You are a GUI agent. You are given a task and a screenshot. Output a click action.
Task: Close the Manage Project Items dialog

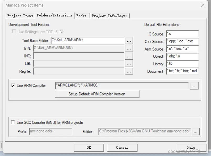pyautogui.click(x=203, y=5)
